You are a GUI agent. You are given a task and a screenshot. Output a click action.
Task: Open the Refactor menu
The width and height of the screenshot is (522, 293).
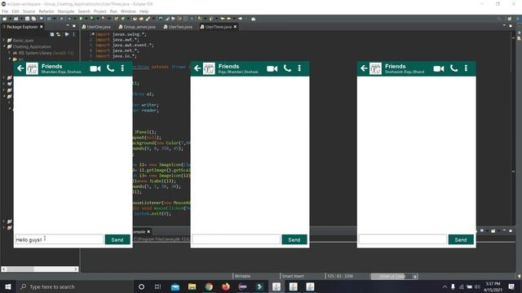pyautogui.click(x=46, y=11)
